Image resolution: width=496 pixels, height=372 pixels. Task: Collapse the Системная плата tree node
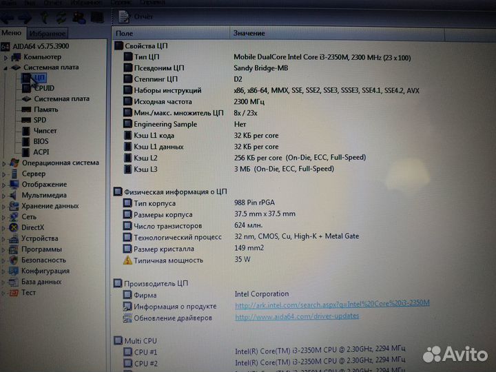coord(6,68)
